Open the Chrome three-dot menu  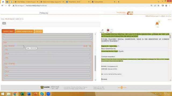(x=170, y=6)
